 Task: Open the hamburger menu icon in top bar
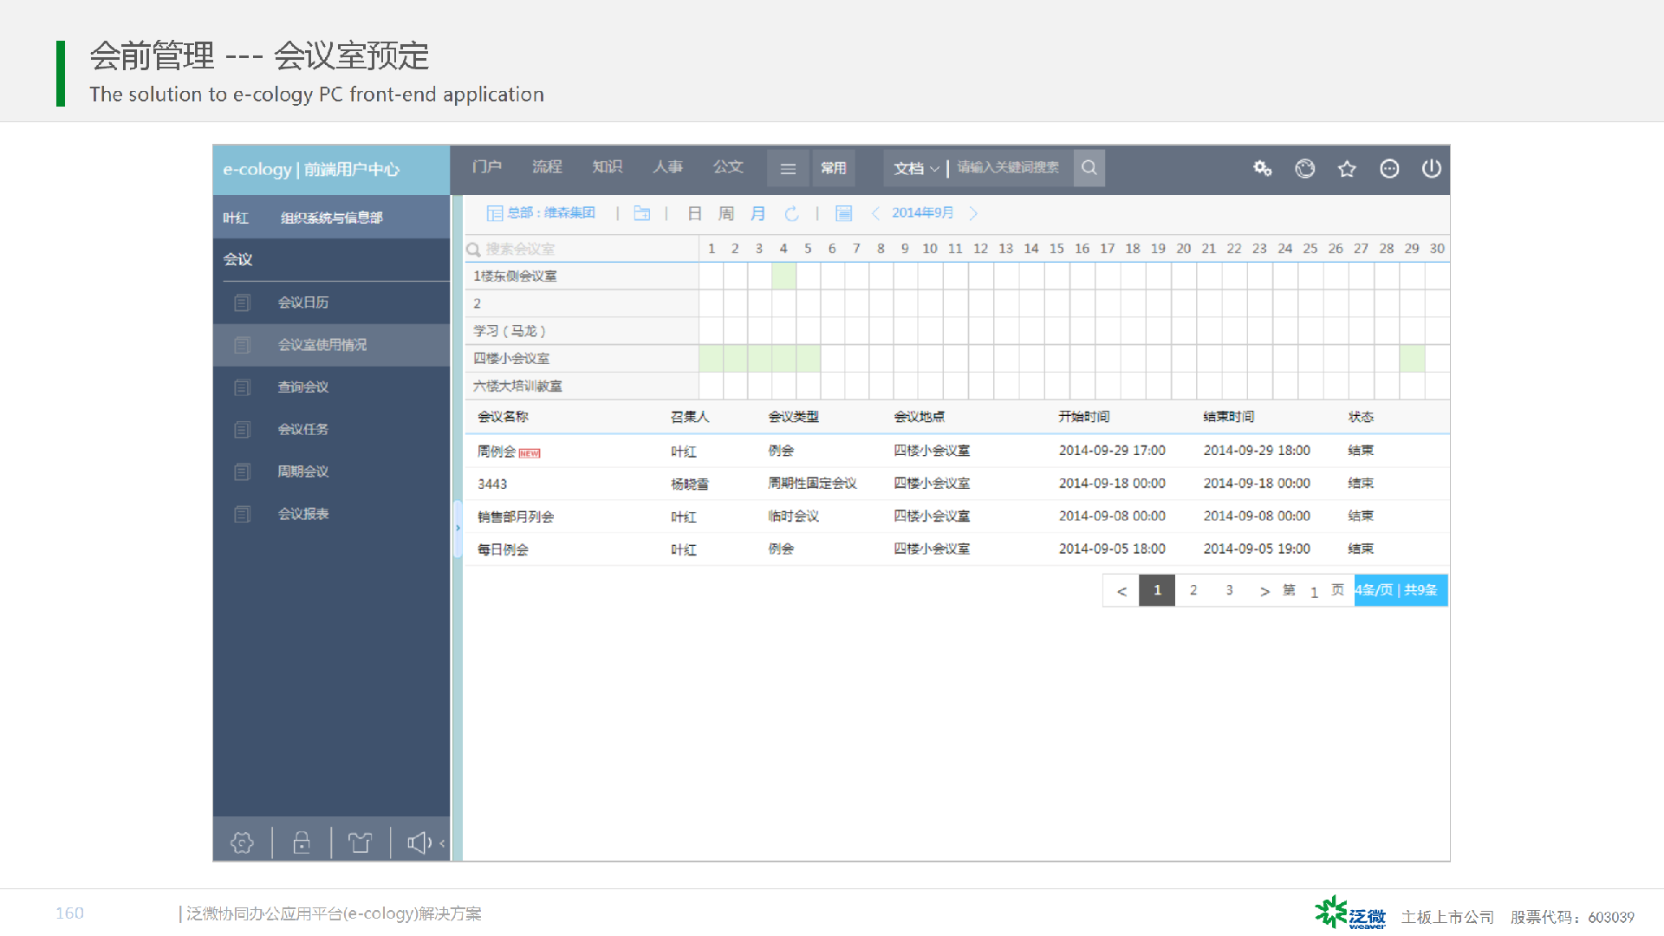788,168
